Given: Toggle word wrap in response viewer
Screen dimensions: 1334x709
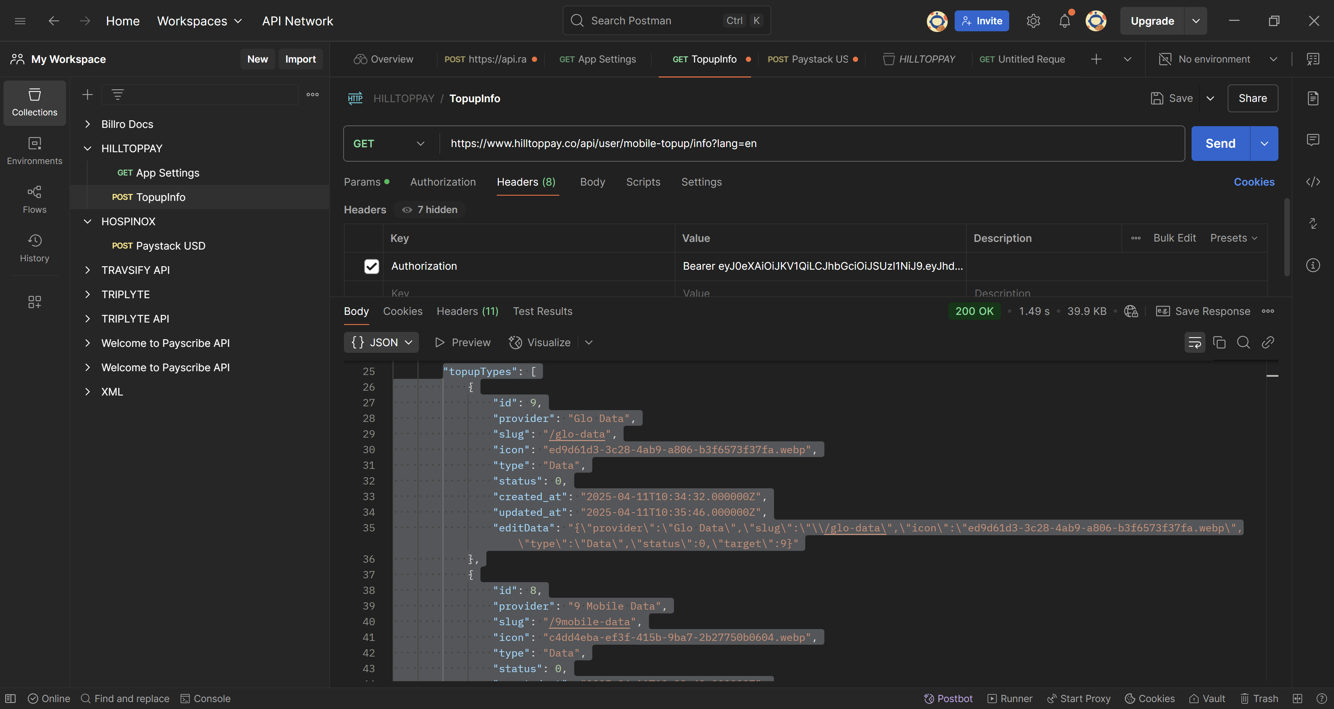Looking at the screenshot, I should (x=1194, y=343).
